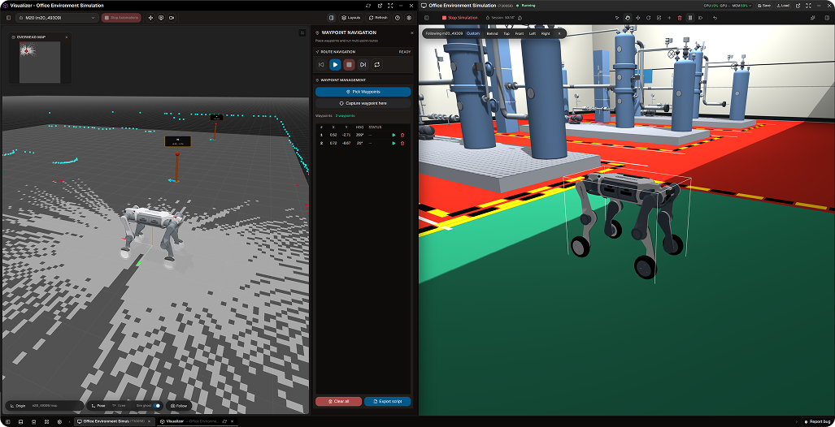Choose the select pointer tool in simulation toolbar

tap(617, 18)
